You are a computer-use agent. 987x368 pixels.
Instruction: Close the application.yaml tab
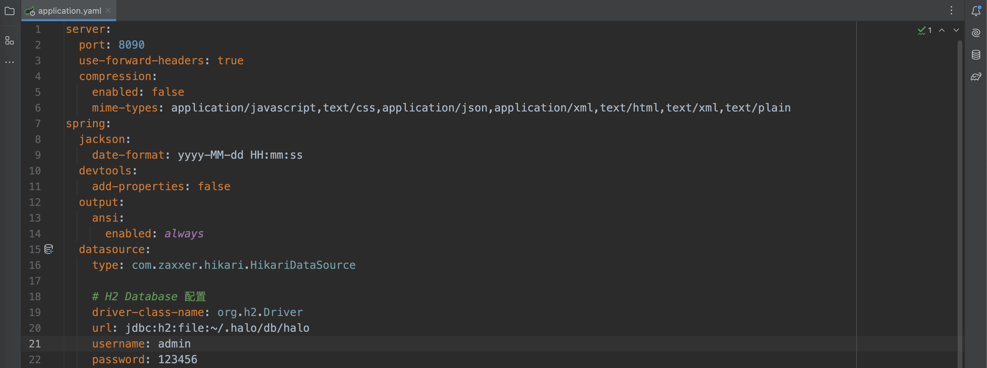tap(108, 10)
